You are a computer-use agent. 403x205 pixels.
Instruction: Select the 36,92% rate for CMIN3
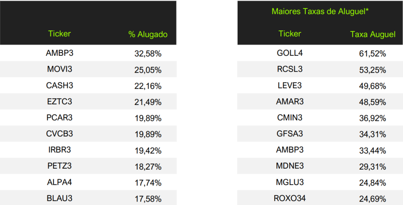[372, 118]
